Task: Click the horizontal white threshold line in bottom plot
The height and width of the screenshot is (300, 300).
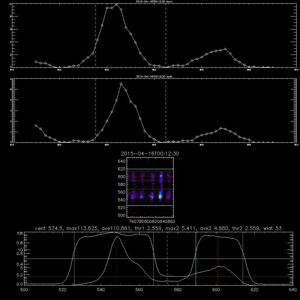Action: point(158,259)
